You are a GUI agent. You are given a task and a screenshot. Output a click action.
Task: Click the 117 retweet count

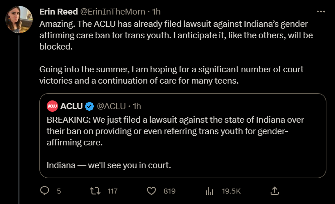(112, 191)
